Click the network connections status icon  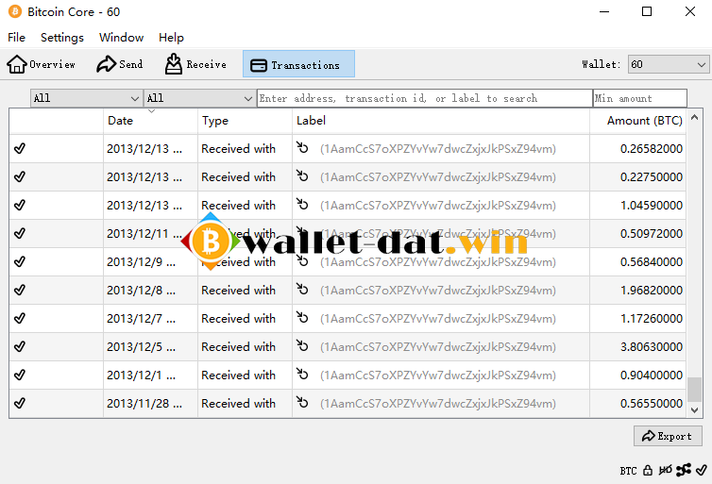coord(684,470)
